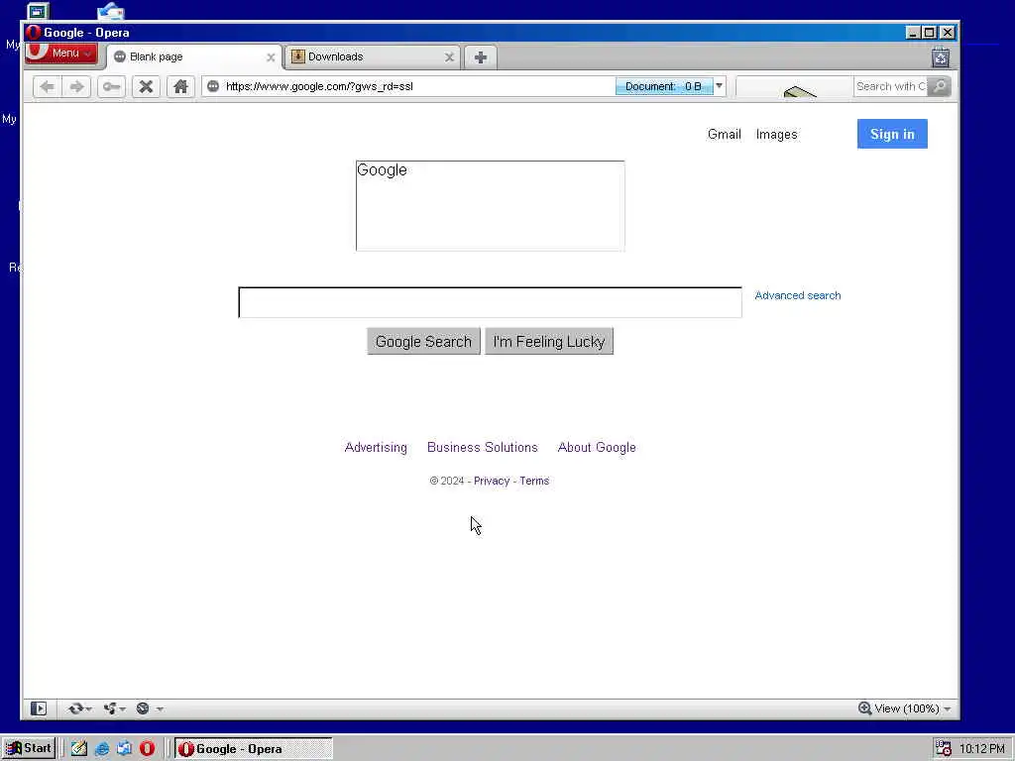Stop page loading with the X button
1015x761 pixels.
(x=147, y=87)
